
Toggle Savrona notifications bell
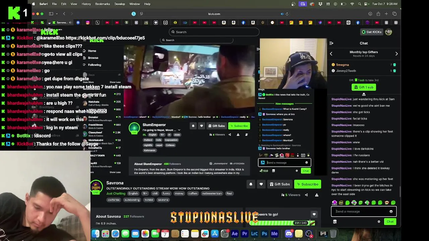[x=251, y=184]
